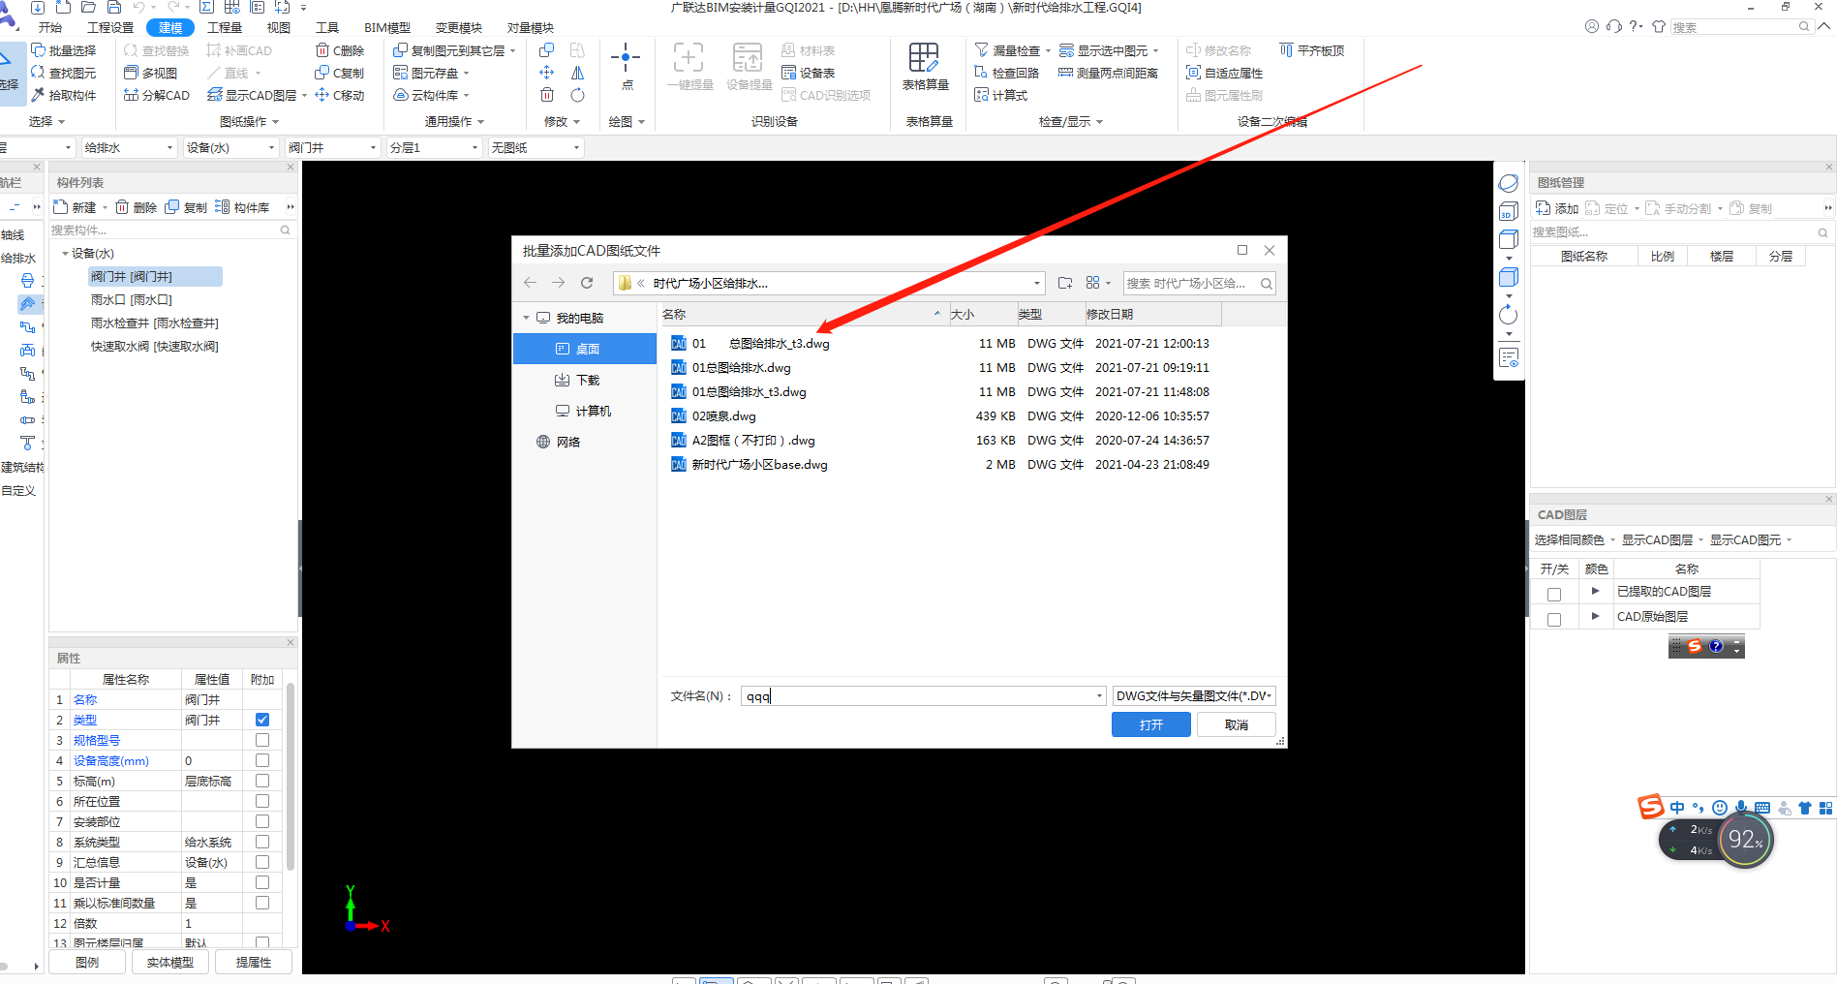Viewport: 1837px width, 984px height.
Task: Click 删除 in the component list panel
Action: (136, 207)
